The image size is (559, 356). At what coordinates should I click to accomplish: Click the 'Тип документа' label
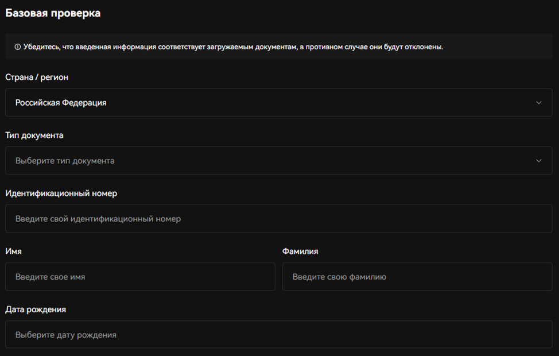tap(34, 136)
